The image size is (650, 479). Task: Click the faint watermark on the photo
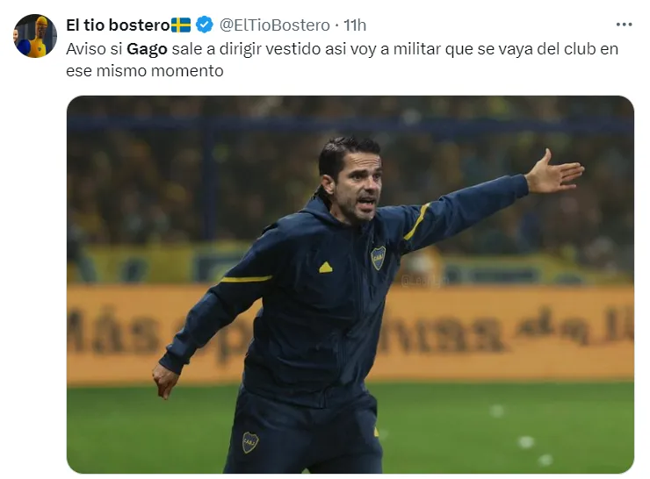click(424, 281)
